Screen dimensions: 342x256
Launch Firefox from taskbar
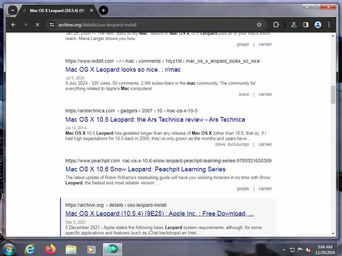pyautogui.click(x=50, y=249)
